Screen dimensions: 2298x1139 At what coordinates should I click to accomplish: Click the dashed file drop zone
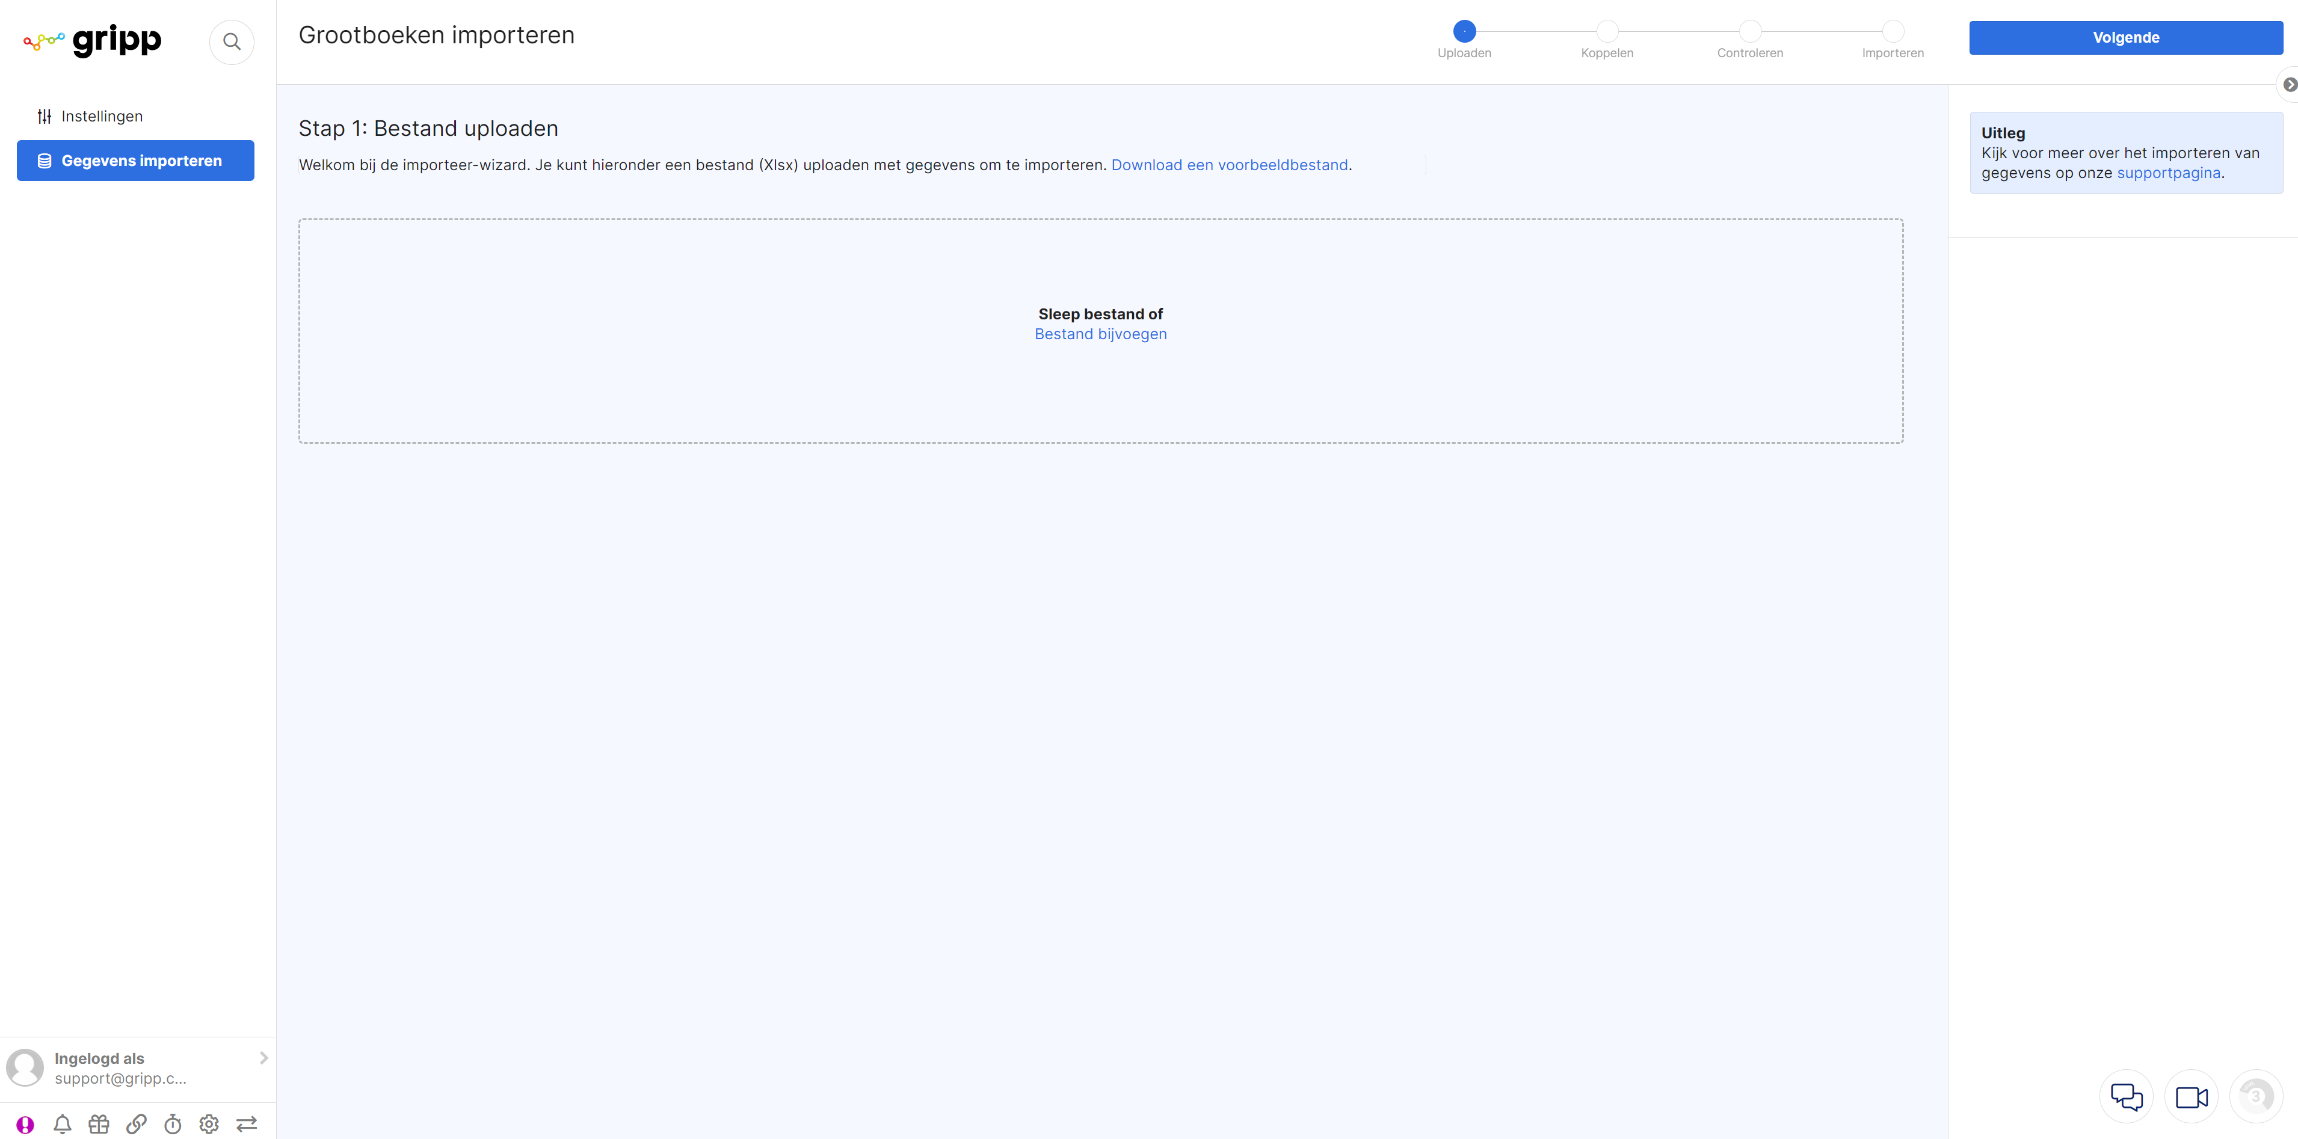pos(1101,331)
